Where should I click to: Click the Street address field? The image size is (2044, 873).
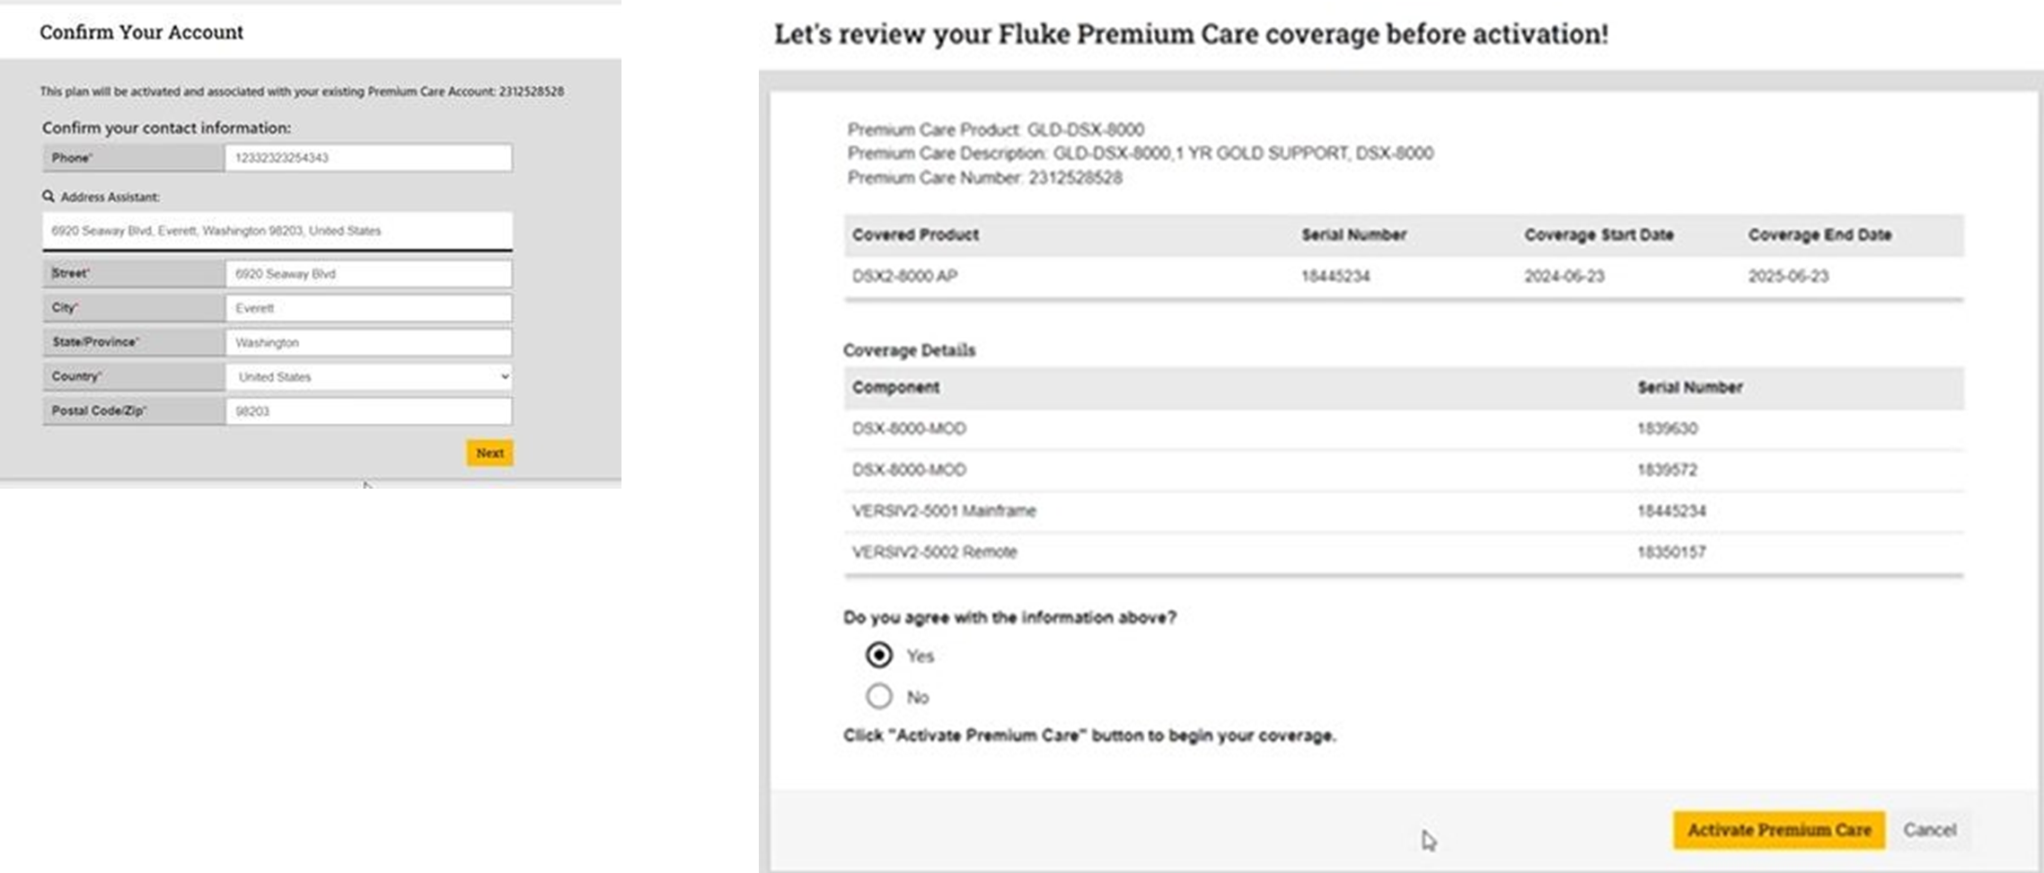coord(368,273)
